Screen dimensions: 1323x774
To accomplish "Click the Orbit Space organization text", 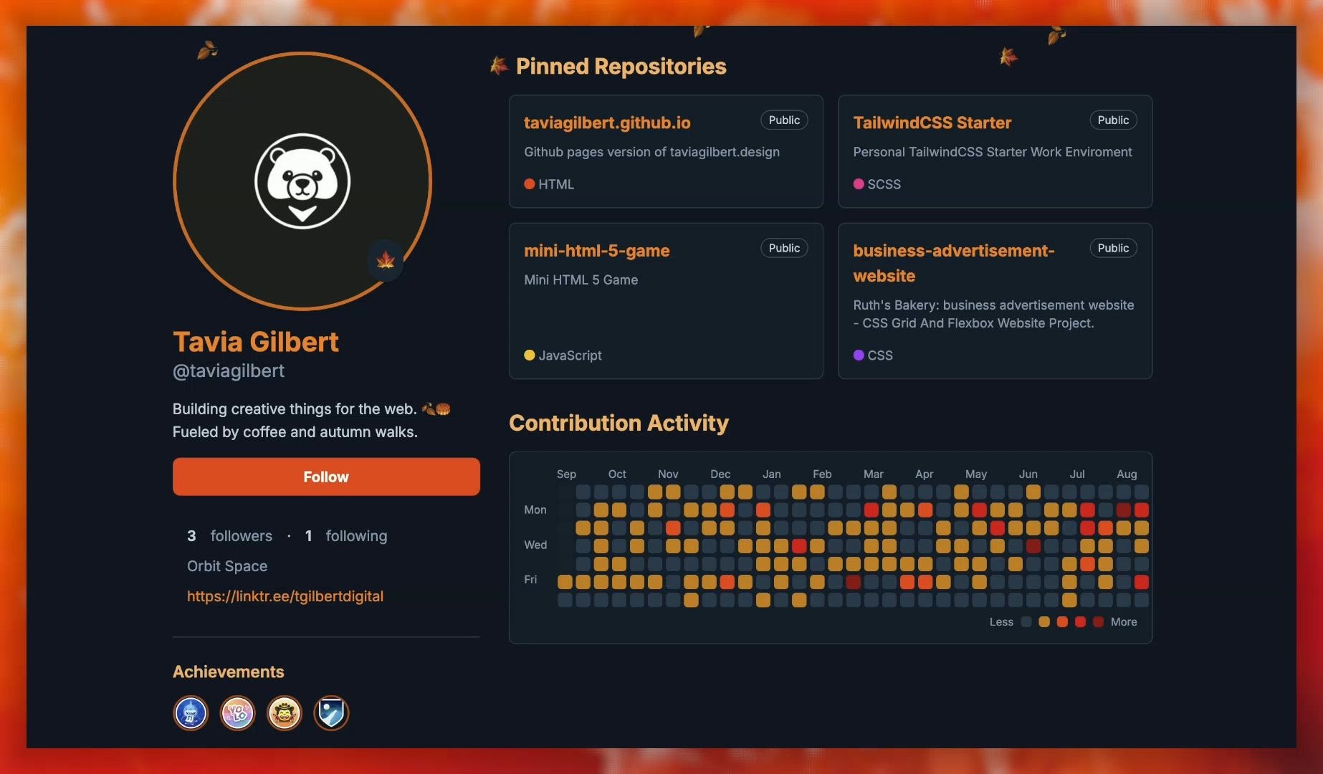I will [x=227, y=566].
